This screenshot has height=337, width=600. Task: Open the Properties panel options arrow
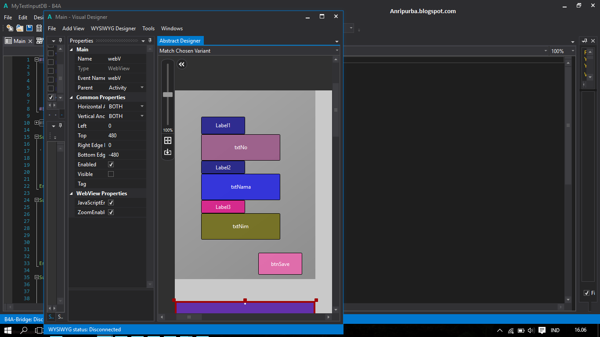143,41
